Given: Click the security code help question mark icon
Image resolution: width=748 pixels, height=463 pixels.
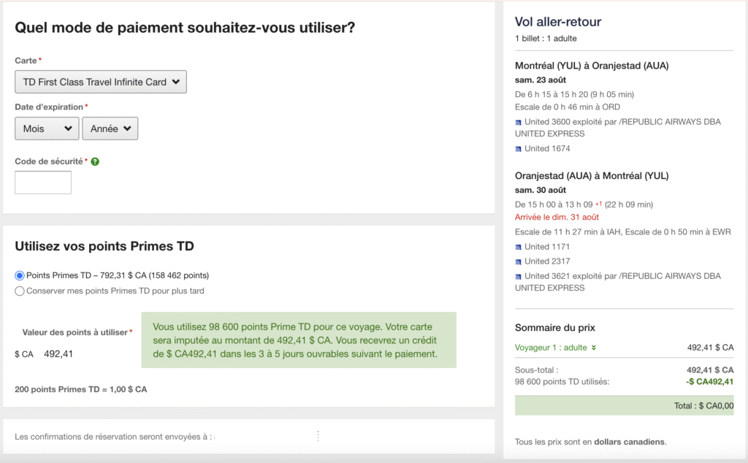Looking at the screenshot, I should point(95,161).
